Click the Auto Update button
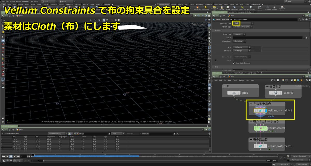 302,164
